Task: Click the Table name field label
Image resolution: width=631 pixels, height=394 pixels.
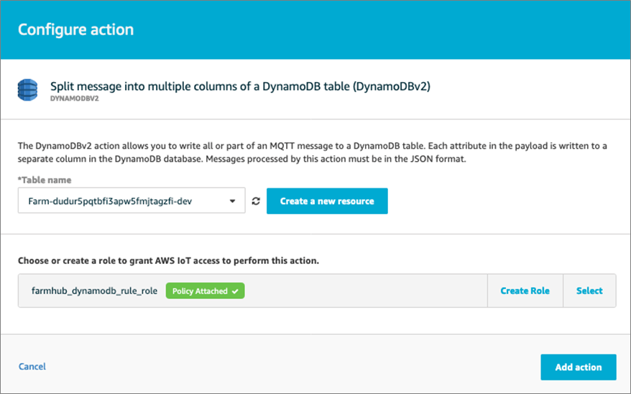Action: [45, 180]
